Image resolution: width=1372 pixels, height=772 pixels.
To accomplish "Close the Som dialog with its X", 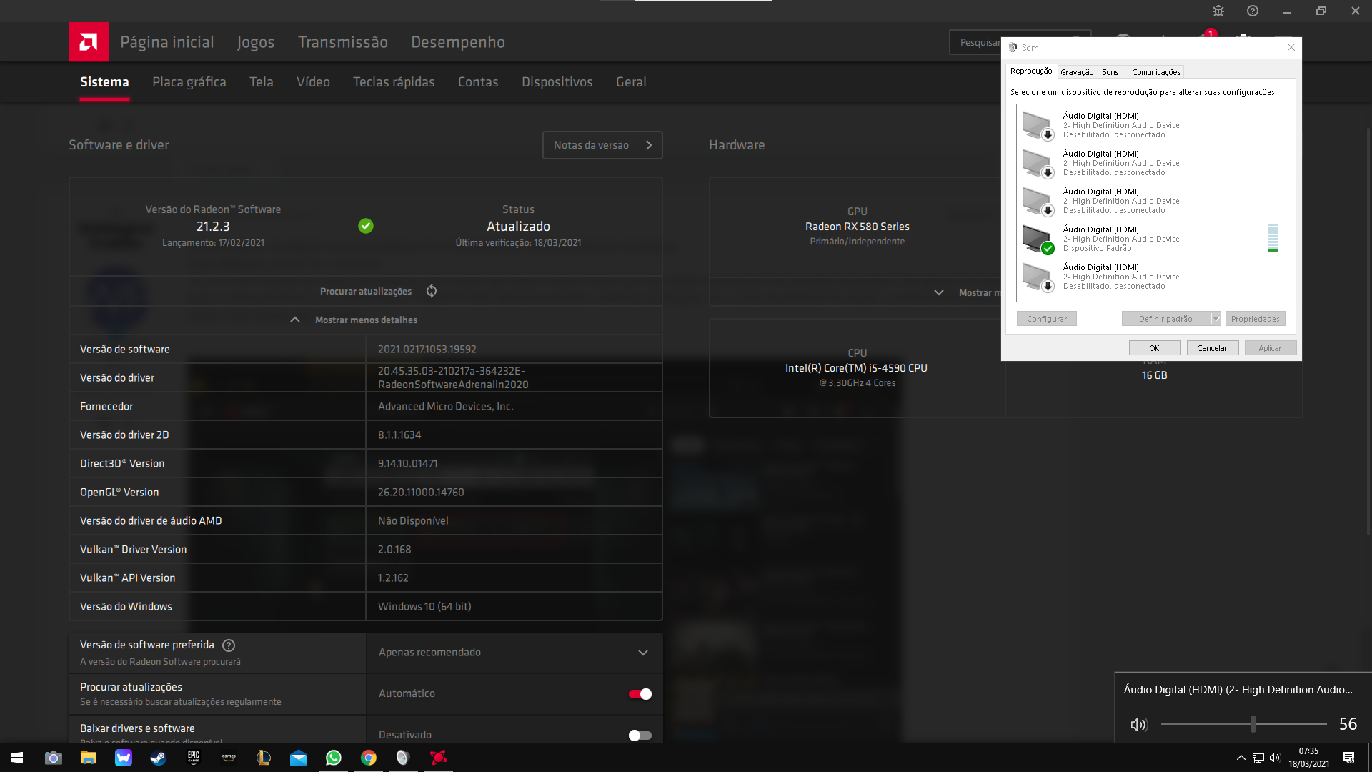I will point(1291,47).
